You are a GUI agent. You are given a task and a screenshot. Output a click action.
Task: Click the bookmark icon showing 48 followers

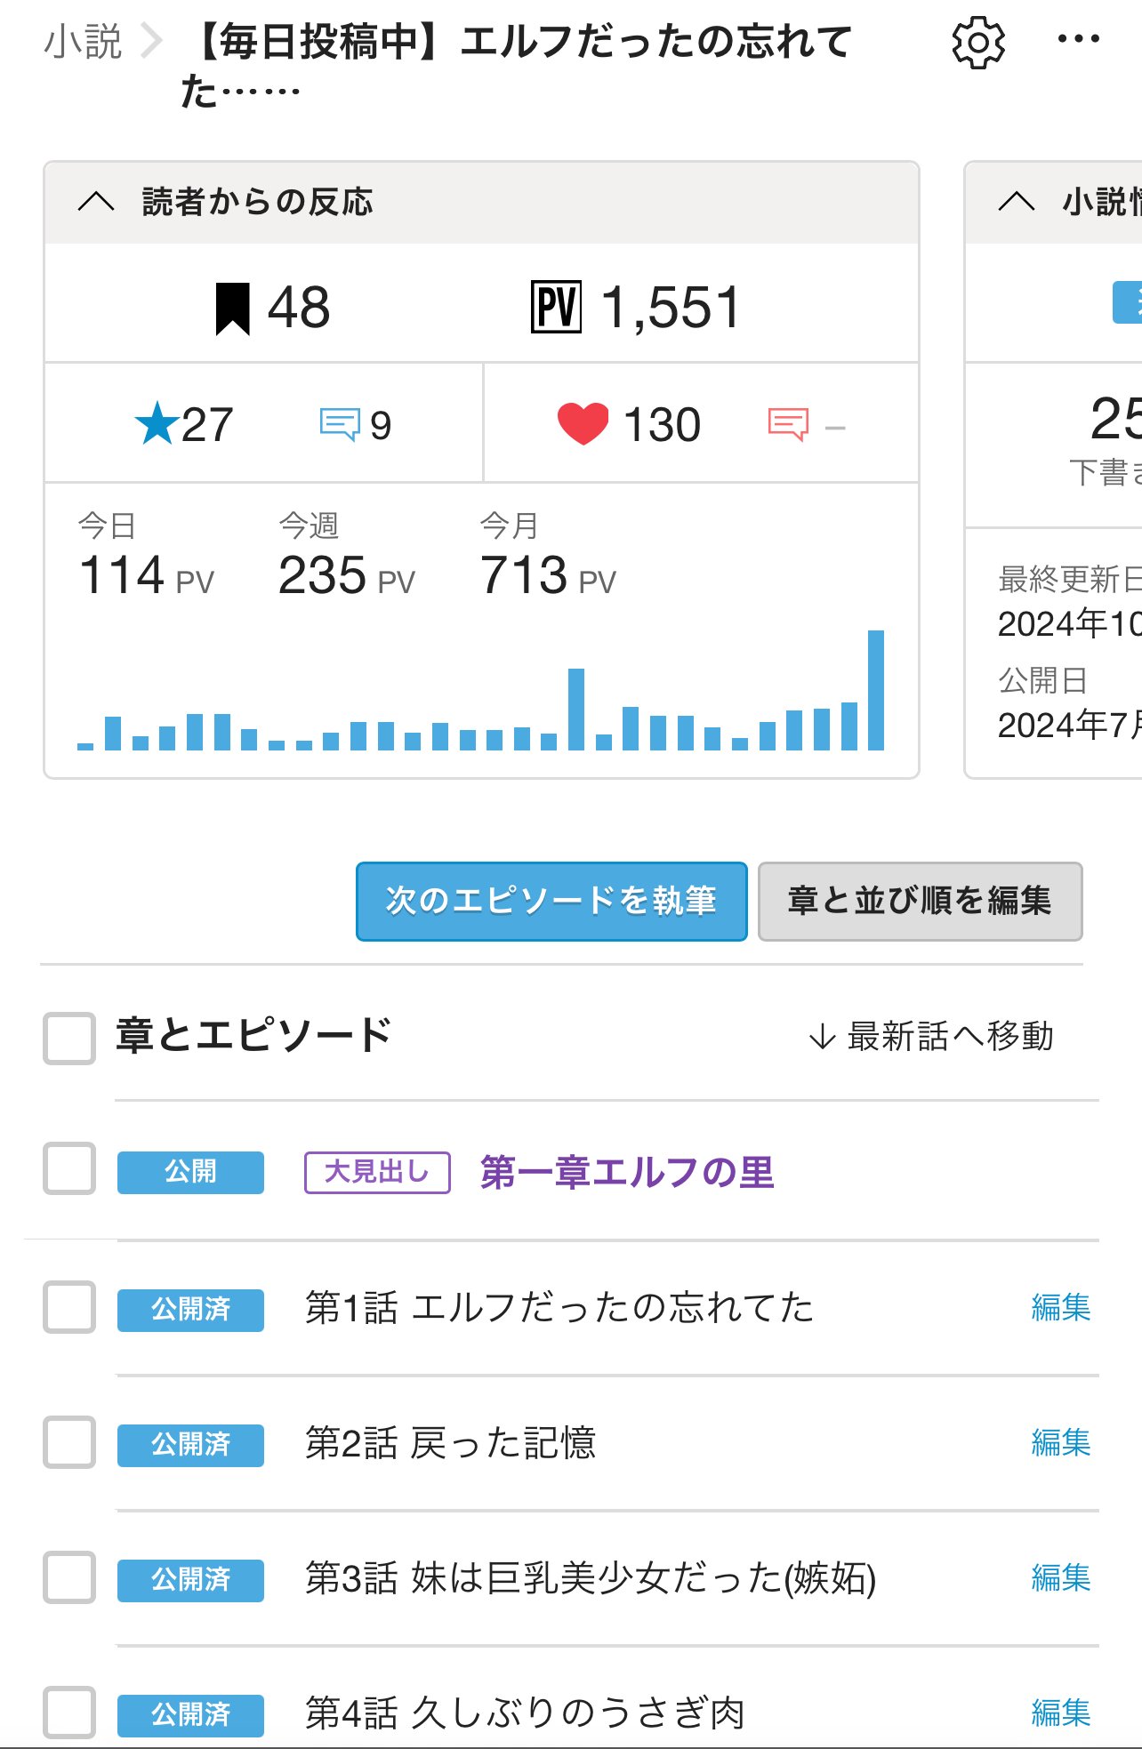pyautogui.click(x=233, y=309)
